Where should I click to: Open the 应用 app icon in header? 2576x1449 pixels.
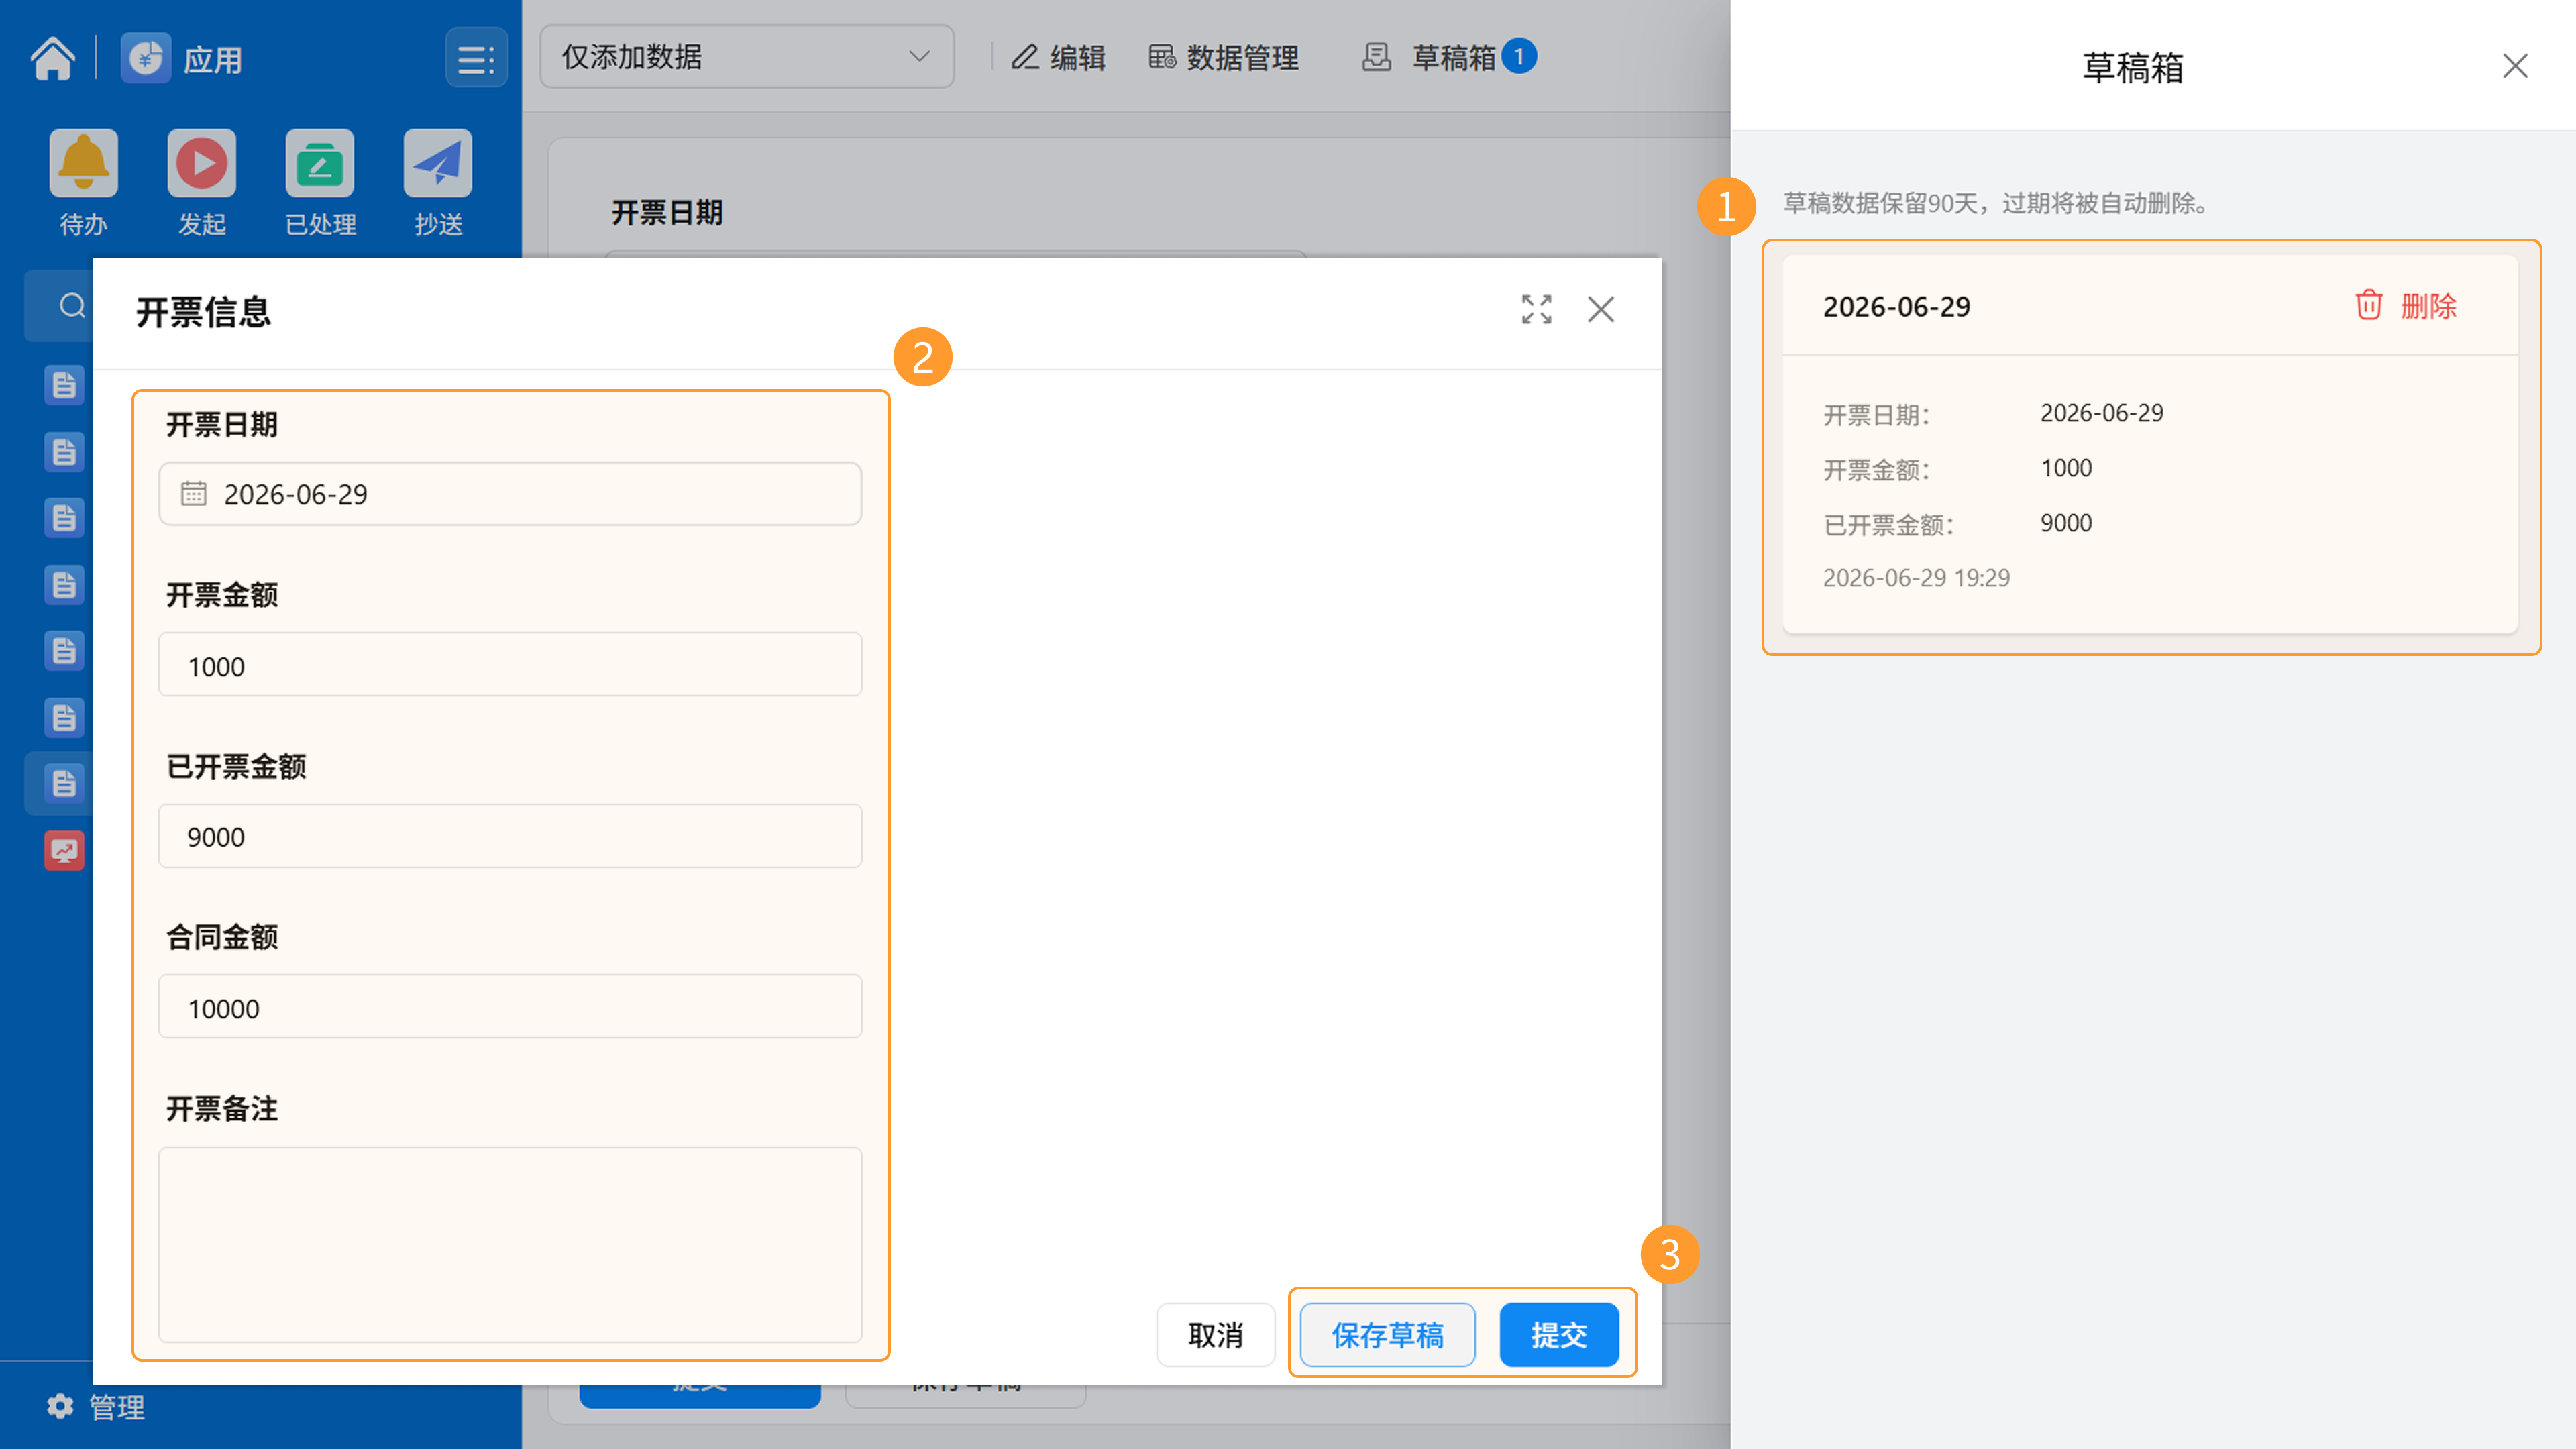[146, 58]
